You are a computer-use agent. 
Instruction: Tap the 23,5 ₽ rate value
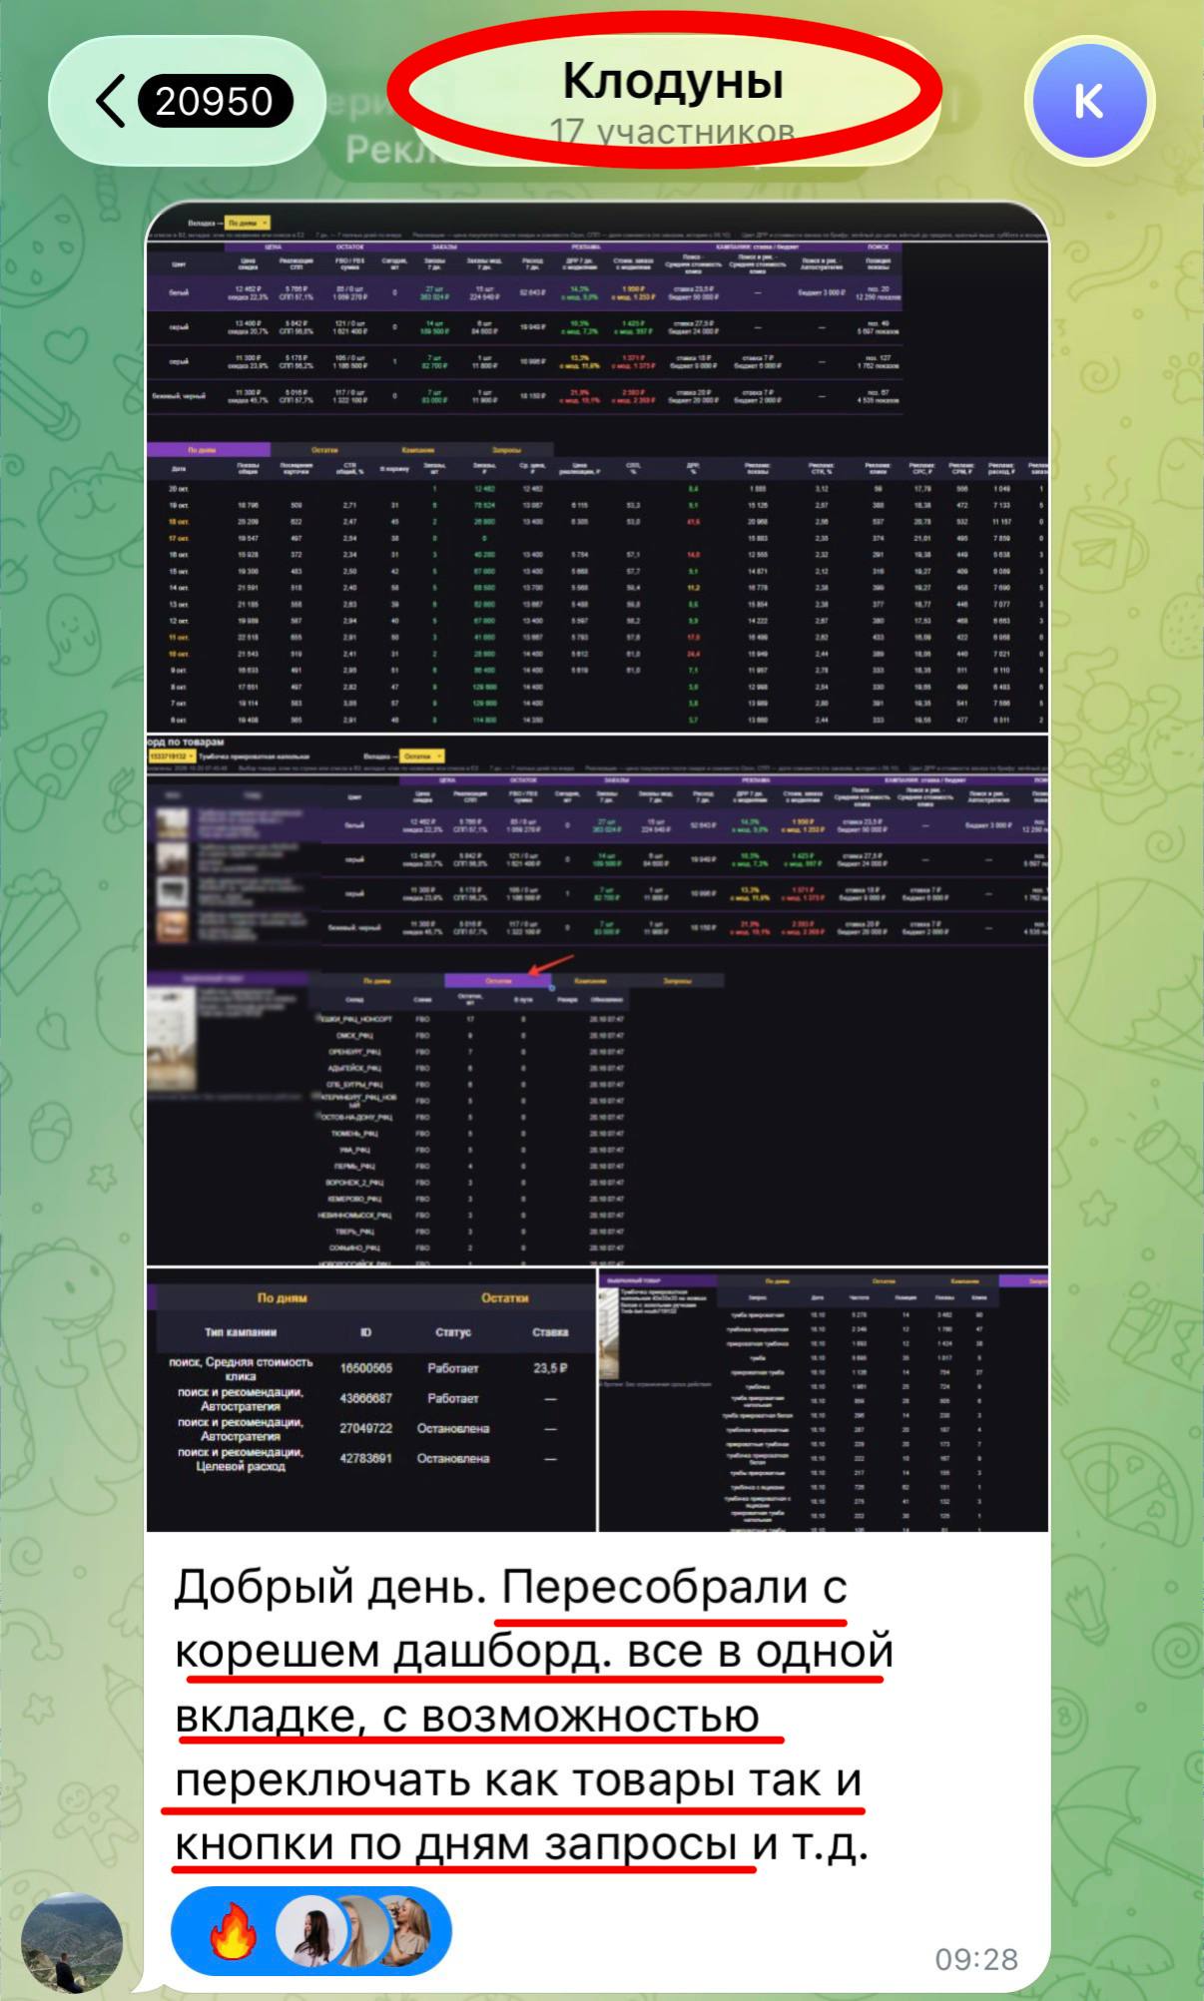(x=550, y=1368)
